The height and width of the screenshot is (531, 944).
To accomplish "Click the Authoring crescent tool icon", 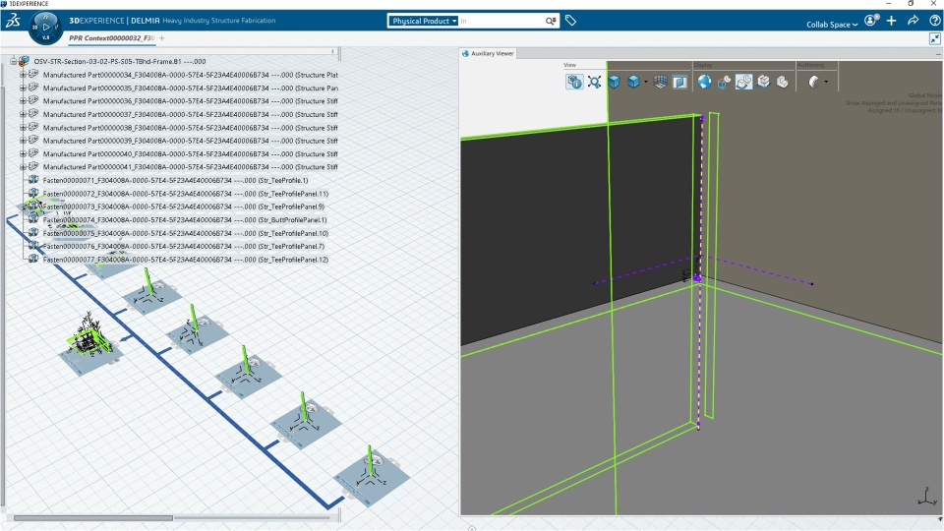I will tap(813, 82).
